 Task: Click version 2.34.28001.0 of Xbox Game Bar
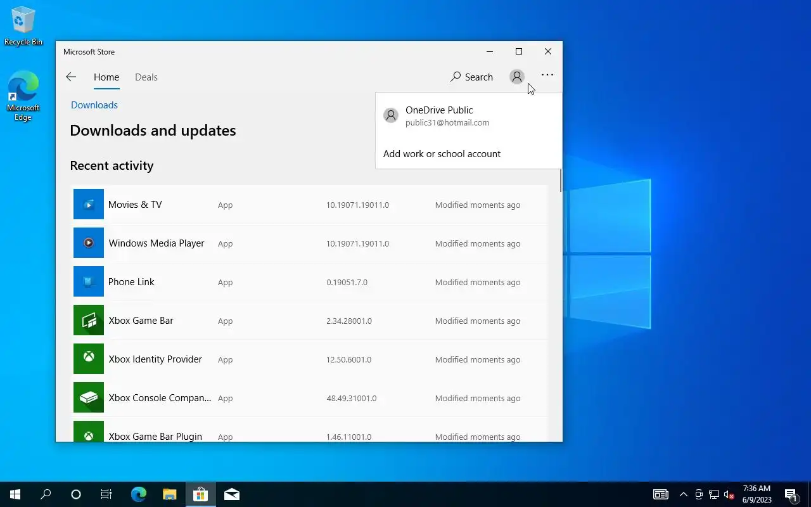[349, 321]
